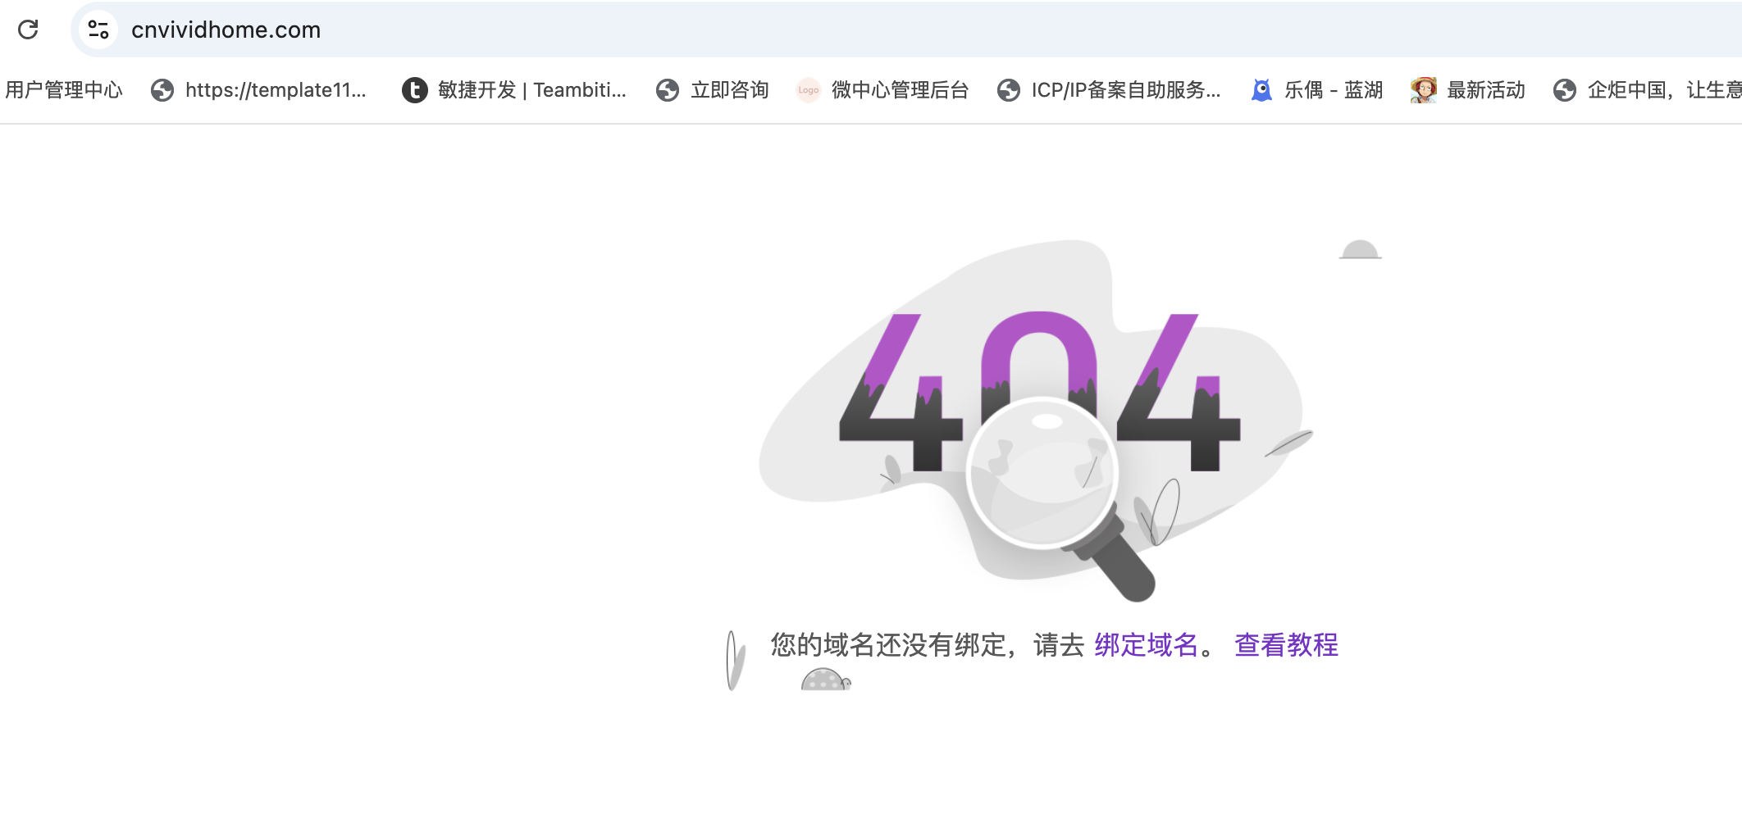Click the reload page icon

point(28,30)
